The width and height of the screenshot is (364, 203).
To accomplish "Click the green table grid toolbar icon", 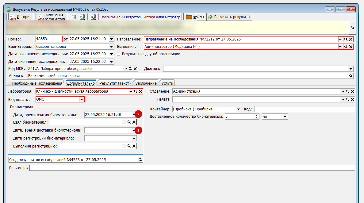I will [x=74, y=17].
